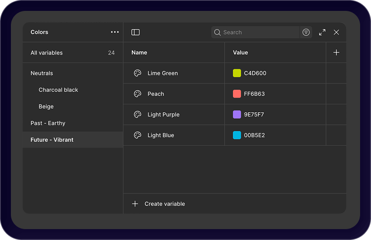Close the variables panel
The height and width of the screenshot is (240, 371).
(x=336, y=32)
